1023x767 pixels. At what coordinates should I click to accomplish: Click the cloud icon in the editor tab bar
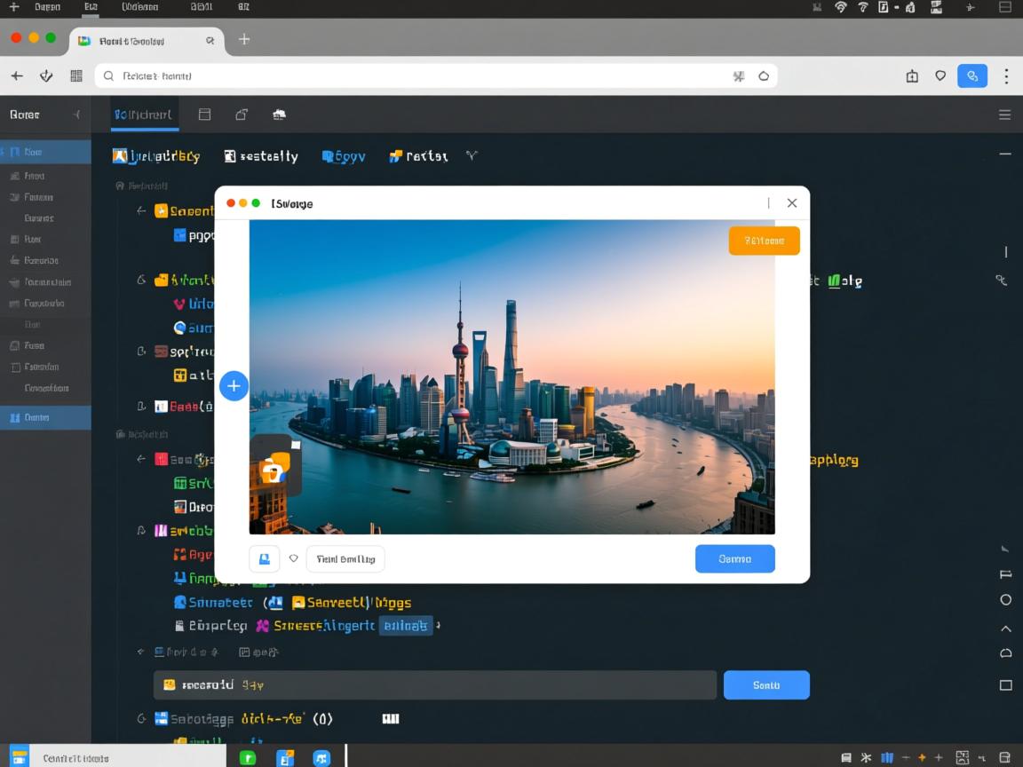click(279, 115)
